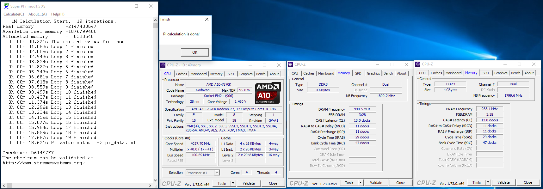Image resolution: width=543 pixels, height=189 pixels.
Task: Minimize the Super PI window
Action: [x=122, y=6]
